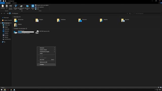Select the Resimler folder icon
162x91 pixels.
pos(123,20)
